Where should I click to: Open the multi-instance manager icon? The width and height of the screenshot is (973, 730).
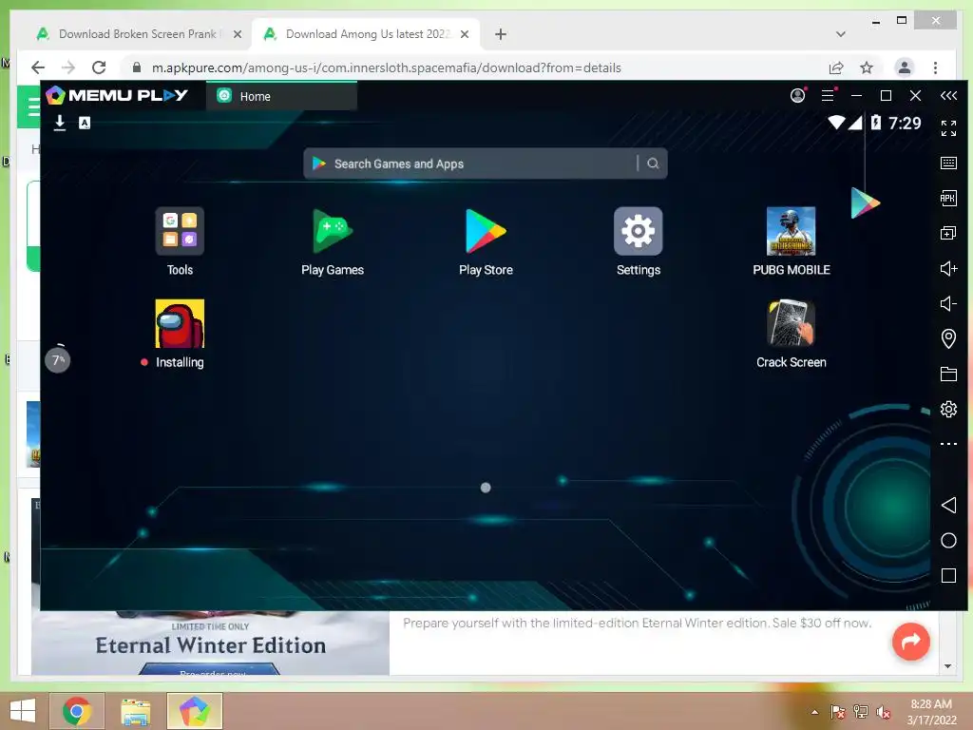click(948, 234)
